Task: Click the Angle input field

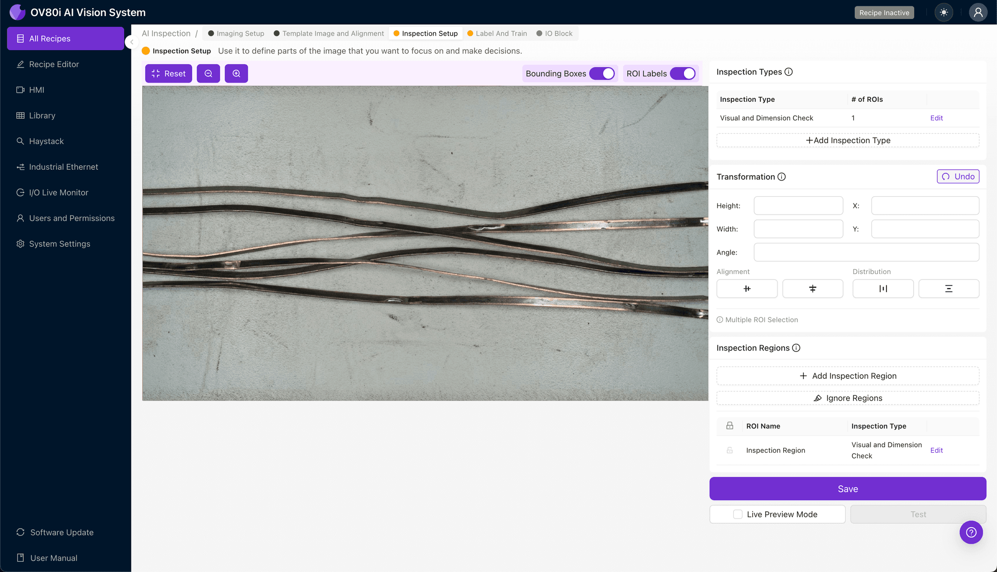Action: tap(866, 252)
